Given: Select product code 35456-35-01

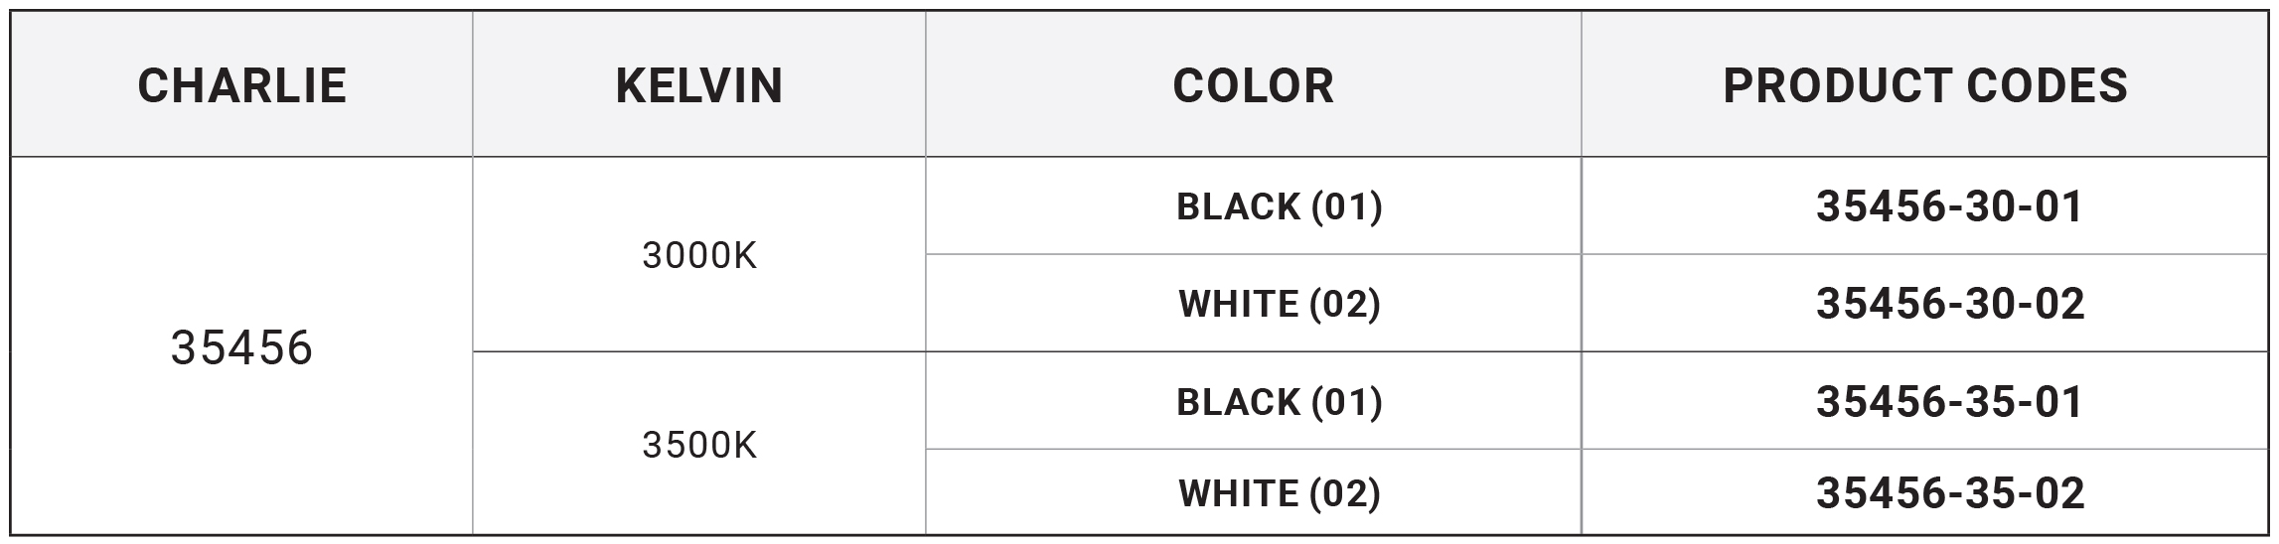Looking at the screenshot, I should tap(1949, 402).
